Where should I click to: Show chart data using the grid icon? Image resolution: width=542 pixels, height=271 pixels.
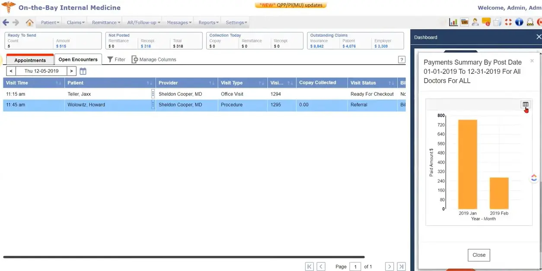(526, 104)
